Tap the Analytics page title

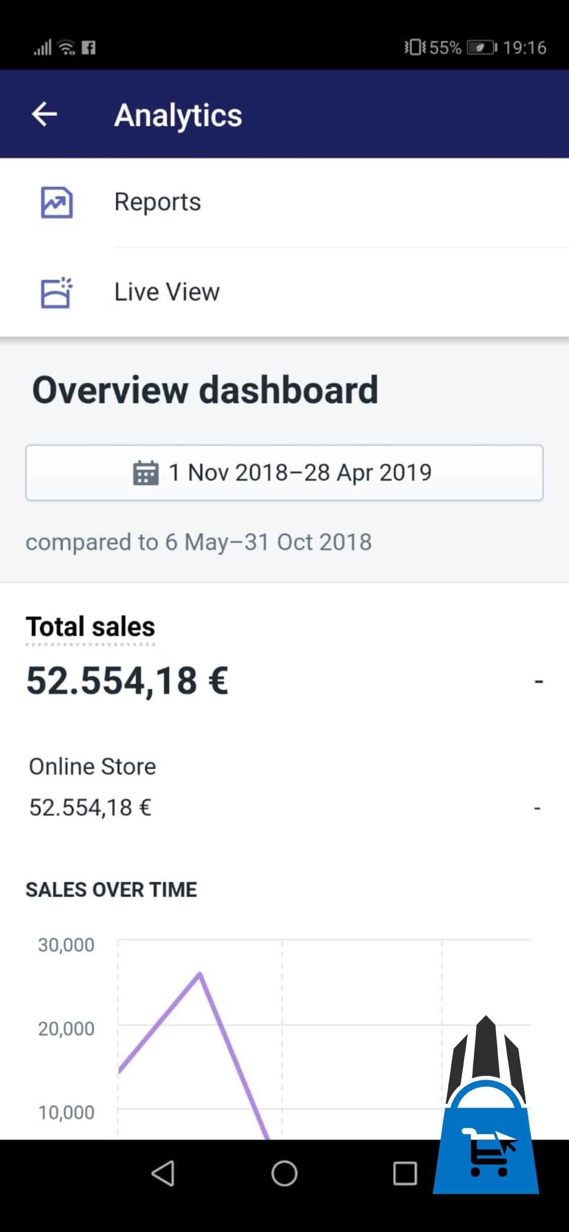pos(178,115)
